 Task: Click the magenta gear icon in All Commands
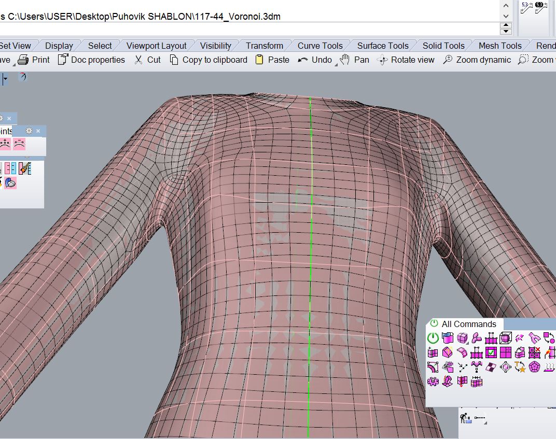click(433, 382)
